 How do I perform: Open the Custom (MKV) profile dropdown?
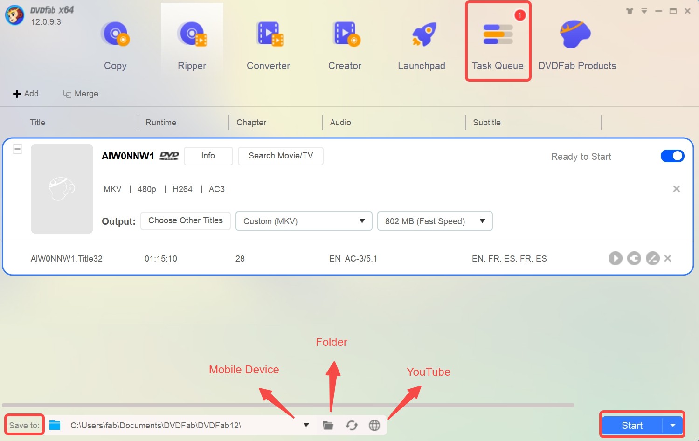pos(304,221)
